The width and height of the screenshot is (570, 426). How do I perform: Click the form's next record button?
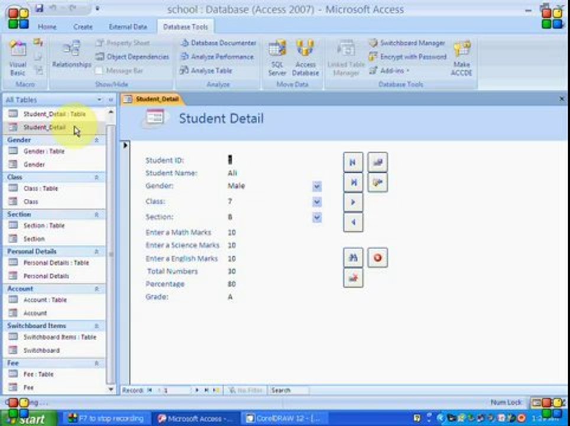(x=353, y=202)
